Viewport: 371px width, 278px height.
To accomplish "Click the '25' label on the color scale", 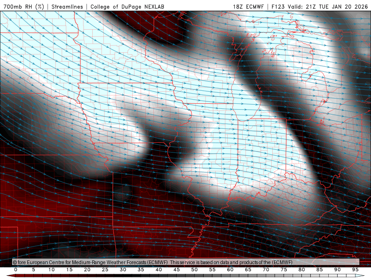I will point(105,270).
